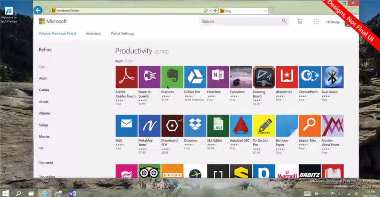Select the Wunderlist app icon
The width and height of the screenshot is (380, 197).
pos(287,77)
